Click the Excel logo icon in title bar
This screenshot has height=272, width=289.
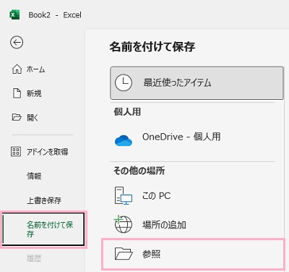(14, 15)
